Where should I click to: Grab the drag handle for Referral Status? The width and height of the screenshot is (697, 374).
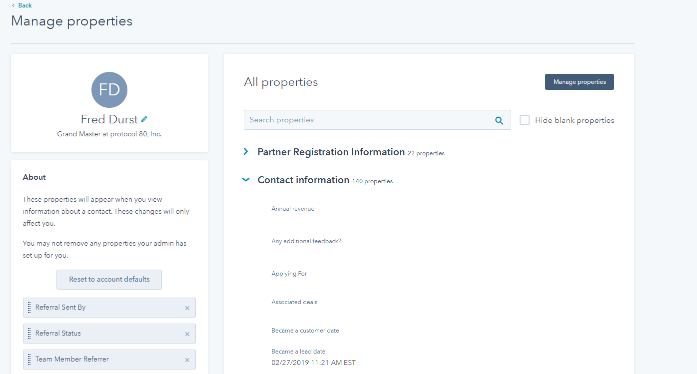tap(29, 334)
